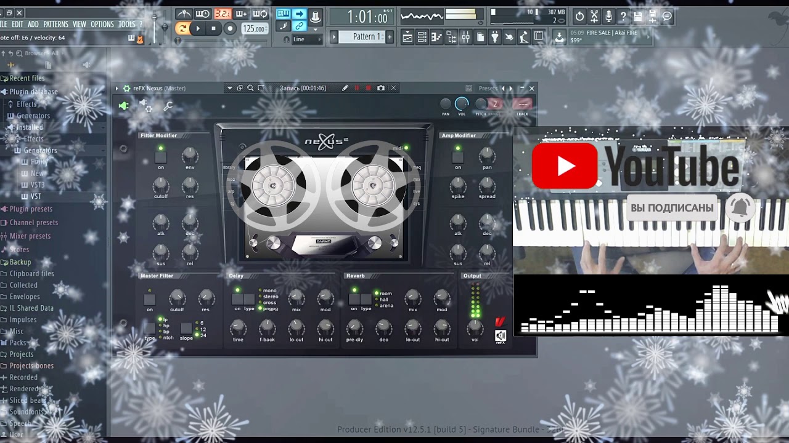The image size is (789, 443).
Task: Save project with floppy disk icon
Action: point(638,17)
